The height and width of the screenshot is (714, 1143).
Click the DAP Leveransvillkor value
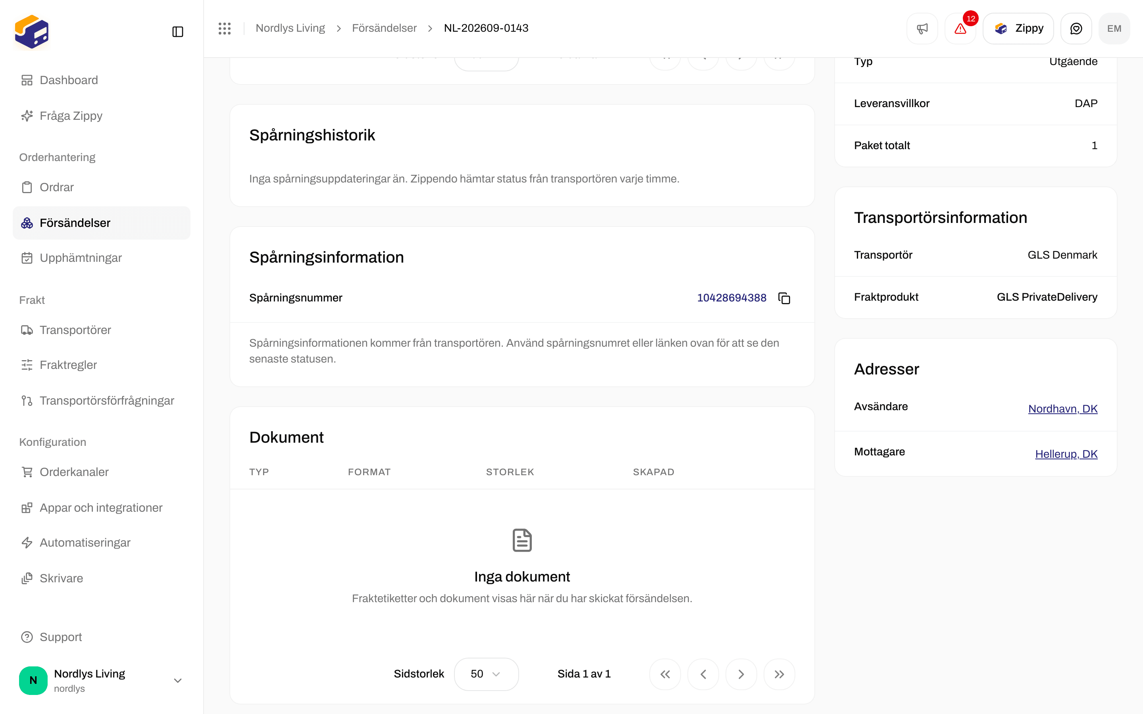(x=1086, y=104)
